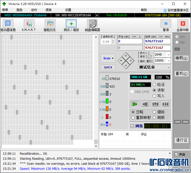
Task: Click the 暂停 pause icon
Action: (x=166, y=23)
